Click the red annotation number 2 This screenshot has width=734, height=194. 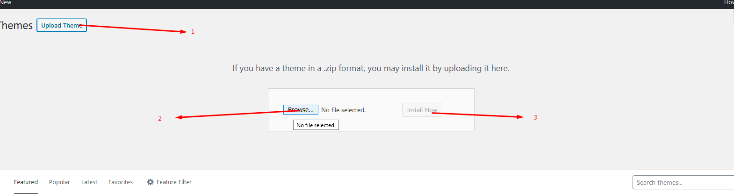coord(160,119)
